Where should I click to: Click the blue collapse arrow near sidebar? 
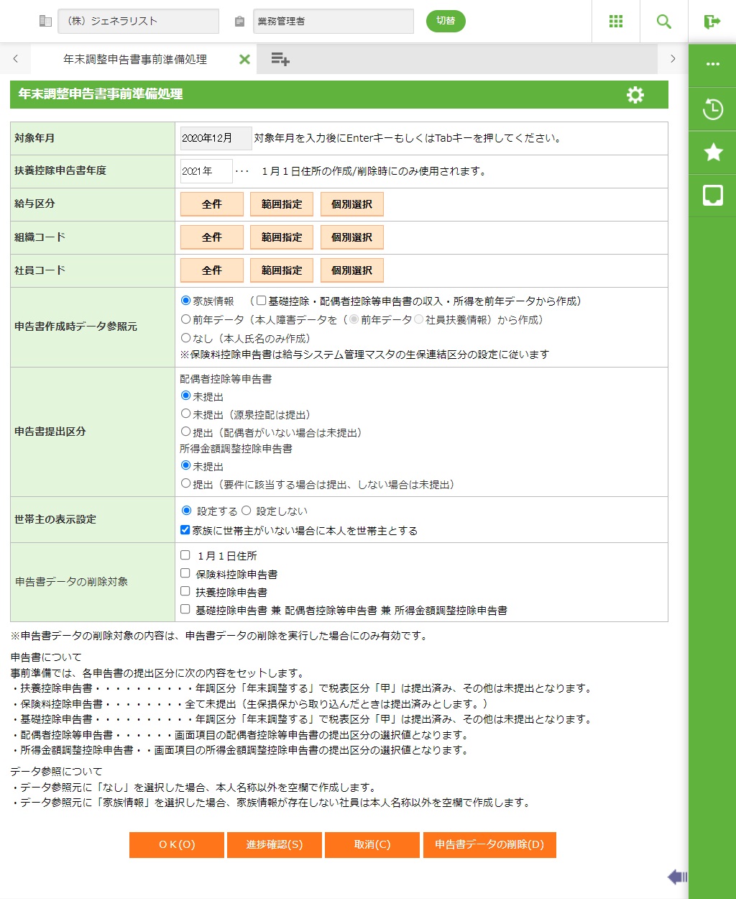click(x=677, y=877)
